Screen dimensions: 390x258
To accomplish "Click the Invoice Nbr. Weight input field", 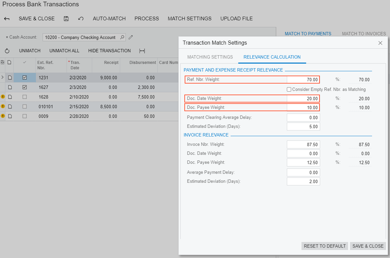I will 303,144.
